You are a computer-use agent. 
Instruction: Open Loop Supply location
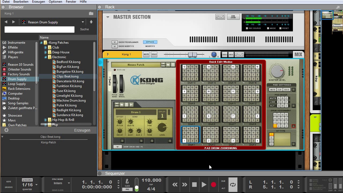coord(17,84)
